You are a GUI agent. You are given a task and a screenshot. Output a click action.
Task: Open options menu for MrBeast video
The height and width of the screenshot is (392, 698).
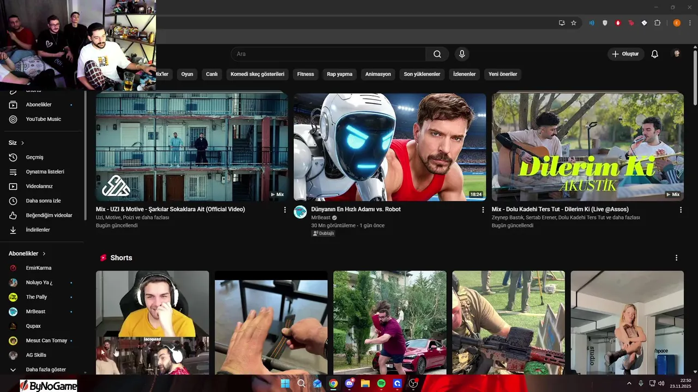(483, 210)
